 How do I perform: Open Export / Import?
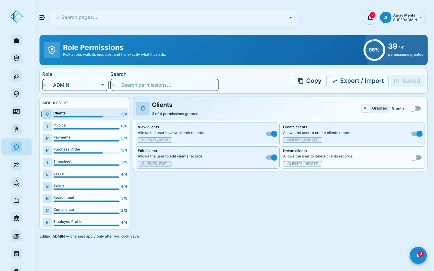pos(358,81)
